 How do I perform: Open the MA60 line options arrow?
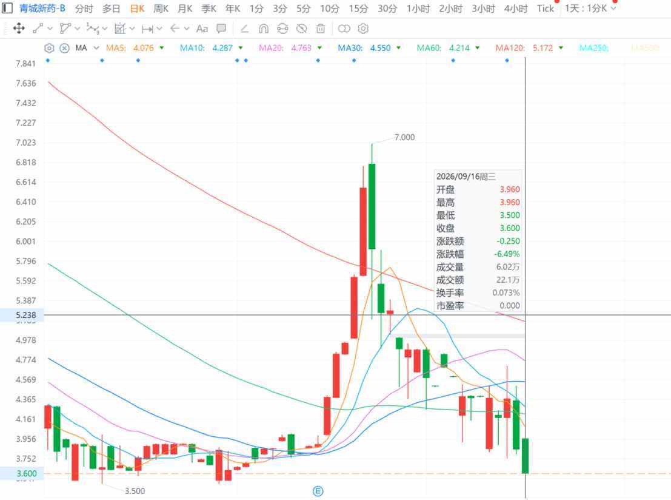tap(478, 48)
